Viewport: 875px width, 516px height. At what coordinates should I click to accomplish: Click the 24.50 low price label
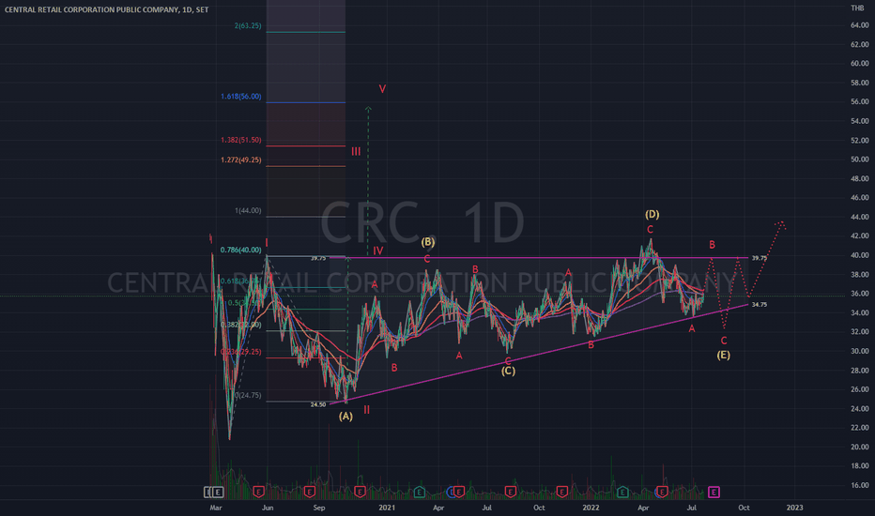point(318,404)
